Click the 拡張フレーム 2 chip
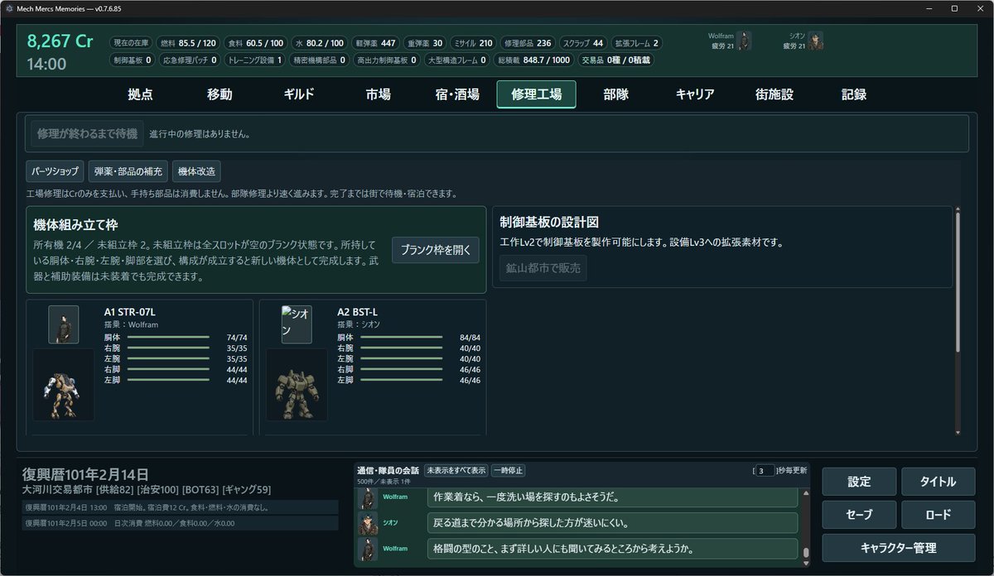Viewport: 994px width, 576px height. coord(637,43)
